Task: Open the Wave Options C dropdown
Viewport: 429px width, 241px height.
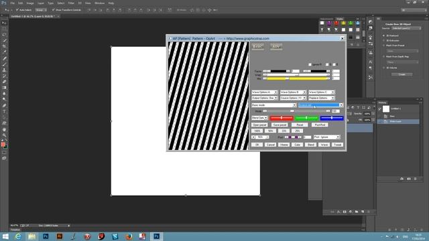Action: (x=322, y=92)
